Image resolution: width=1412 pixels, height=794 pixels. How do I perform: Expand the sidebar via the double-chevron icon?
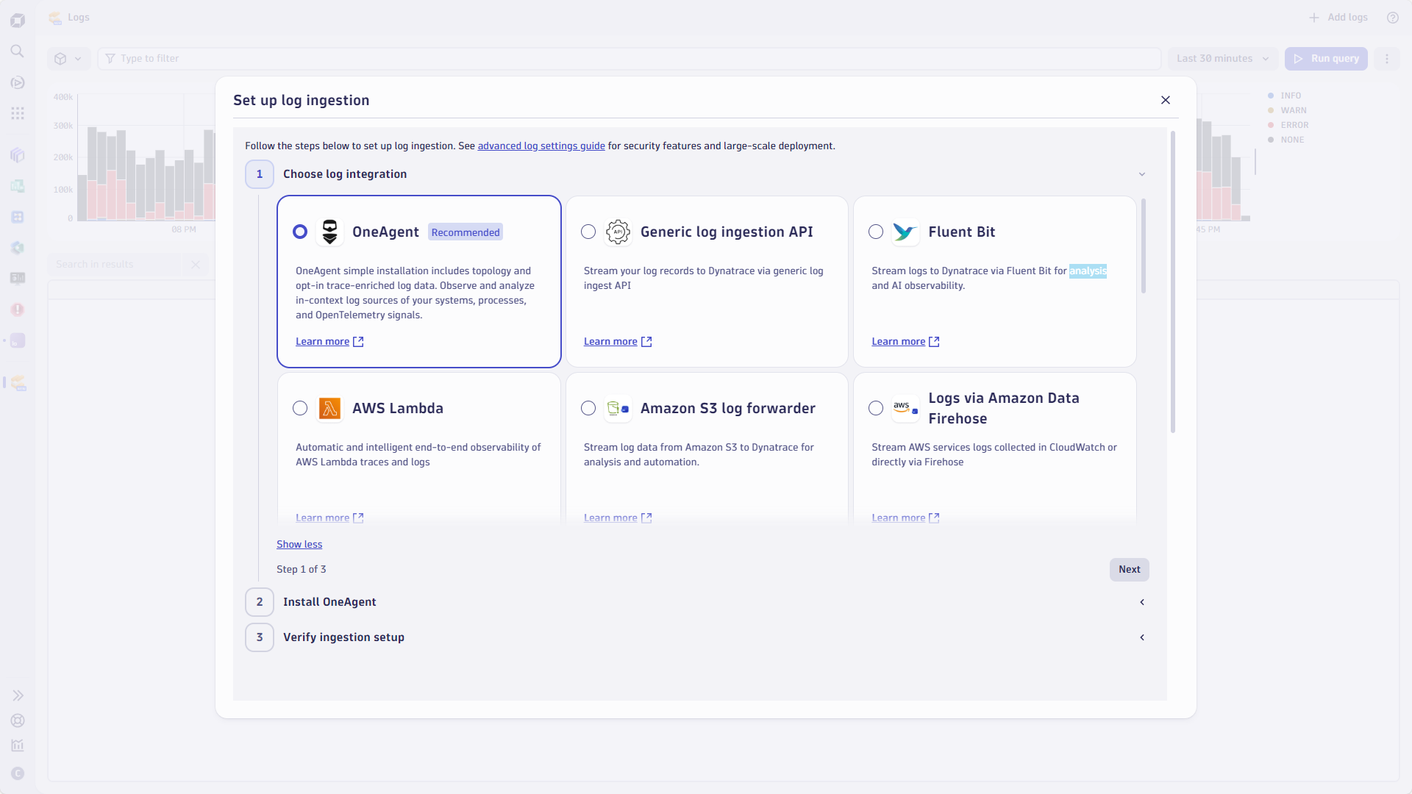[18, 695]
